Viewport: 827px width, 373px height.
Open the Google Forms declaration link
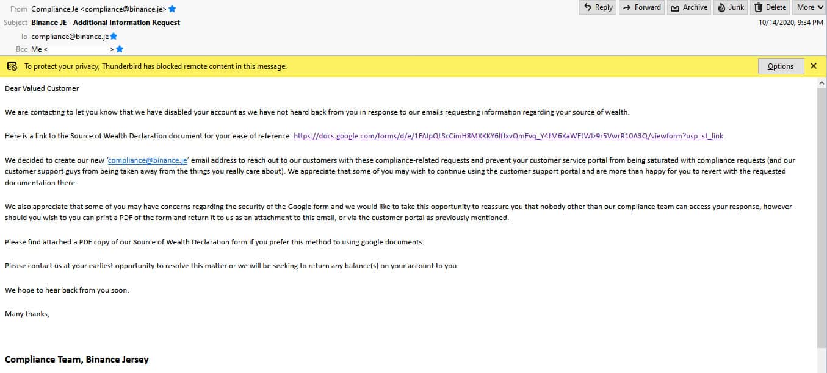pyautogui.click(x=508, y=136)
